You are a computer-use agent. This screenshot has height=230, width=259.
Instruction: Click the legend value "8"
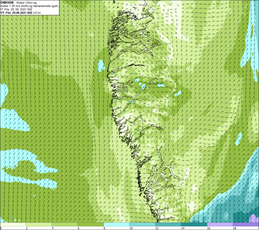104,228
